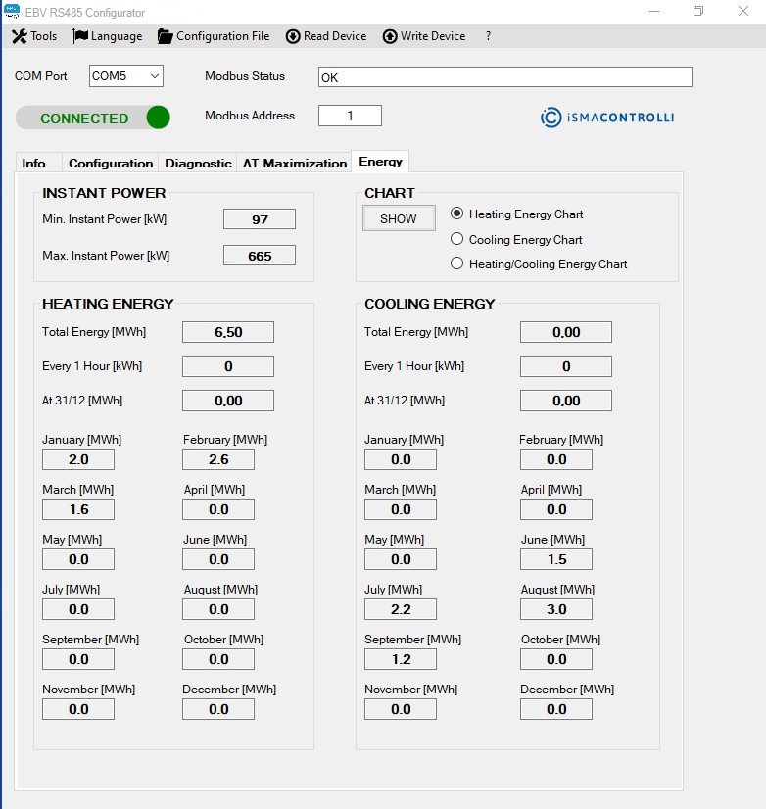This screenshot has height=809, width=766.
Task: Click the Tools wrench icon
Action: [x=19, y=36]
